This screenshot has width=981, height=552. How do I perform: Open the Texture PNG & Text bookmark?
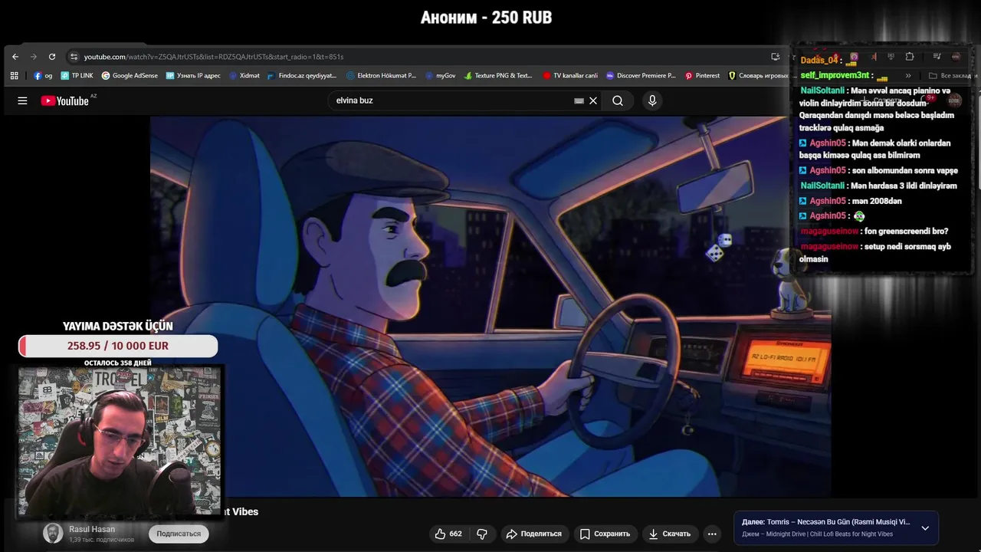[498, 76]
